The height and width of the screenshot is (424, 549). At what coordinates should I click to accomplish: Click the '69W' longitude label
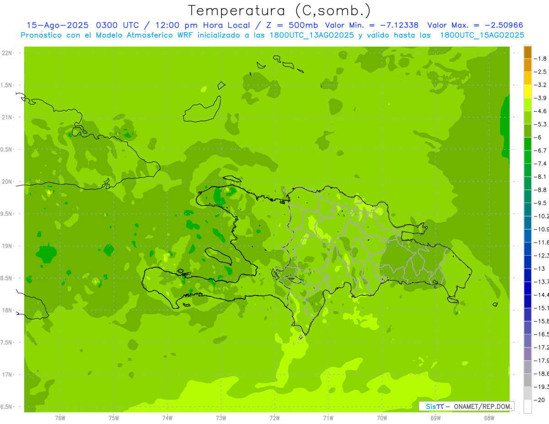(x=436, y=418)
